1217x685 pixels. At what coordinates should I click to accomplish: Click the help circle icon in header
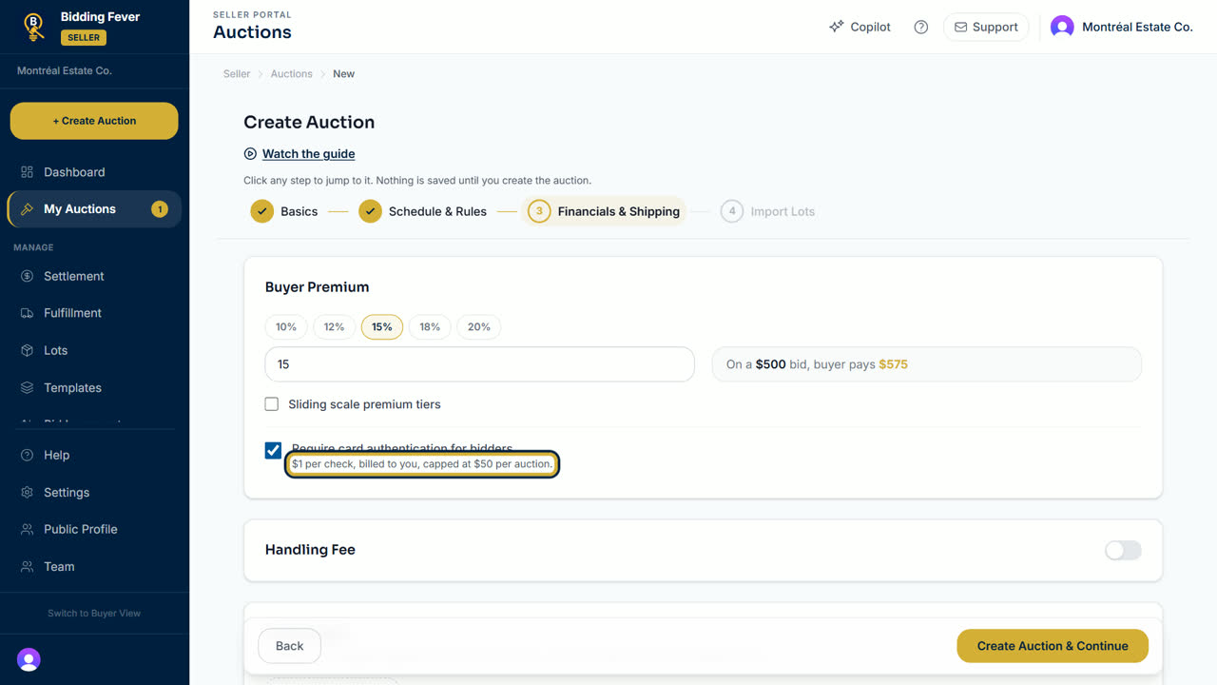pos(920,27)
